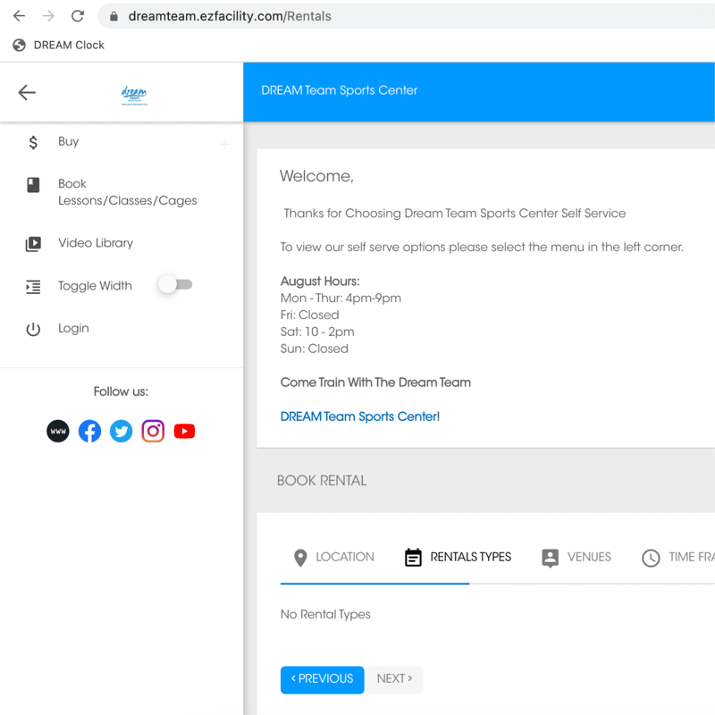Click the Facebook icon under Follow us
Viewport: 715px width, 715px height.
click(89, 431)
